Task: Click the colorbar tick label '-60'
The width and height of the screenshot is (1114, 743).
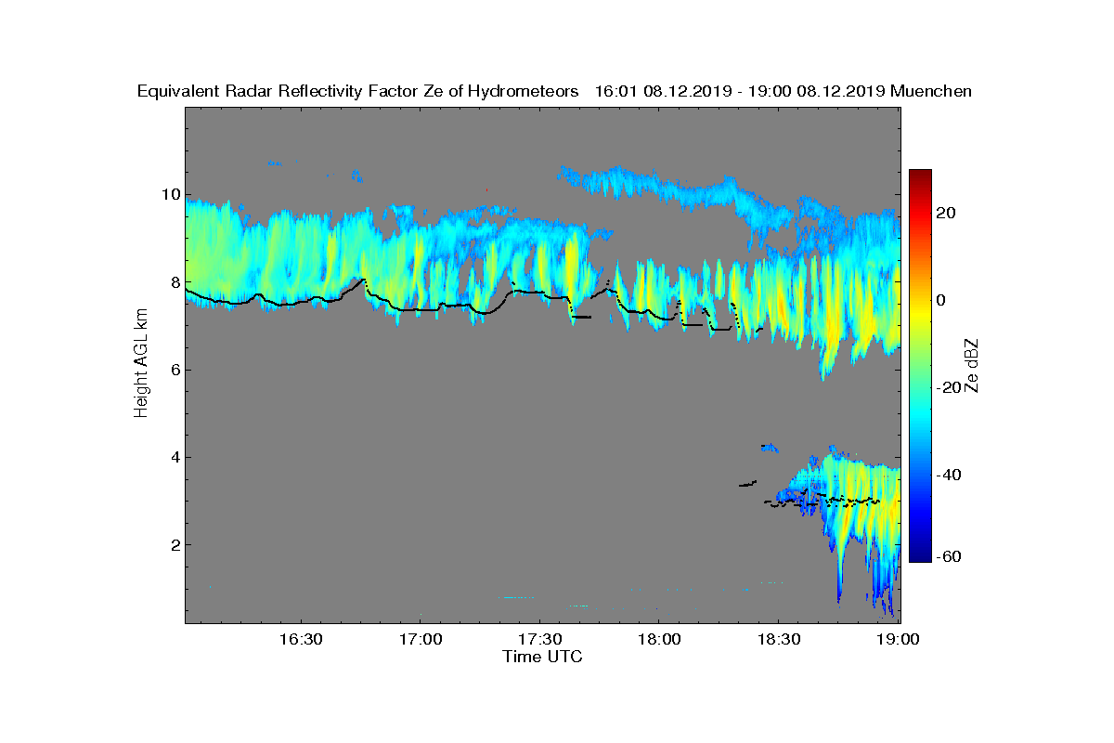Action: click(950, 556)
